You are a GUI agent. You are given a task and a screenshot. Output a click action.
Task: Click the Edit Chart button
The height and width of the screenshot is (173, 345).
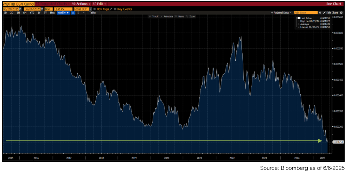[331, 13]
